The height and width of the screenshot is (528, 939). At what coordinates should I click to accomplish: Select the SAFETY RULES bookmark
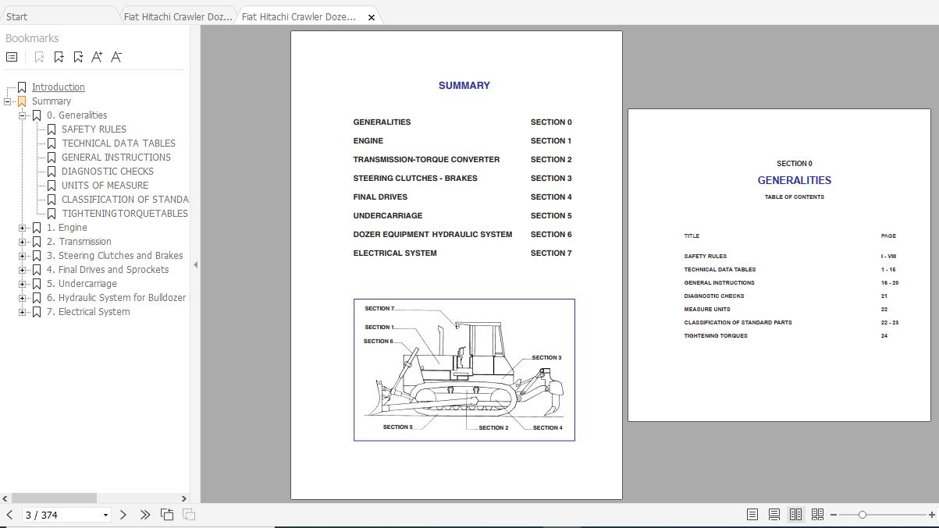94,129
